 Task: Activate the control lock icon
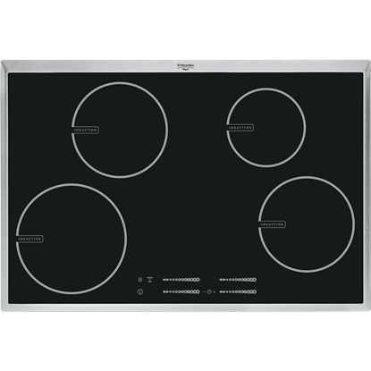coord(139,280)
